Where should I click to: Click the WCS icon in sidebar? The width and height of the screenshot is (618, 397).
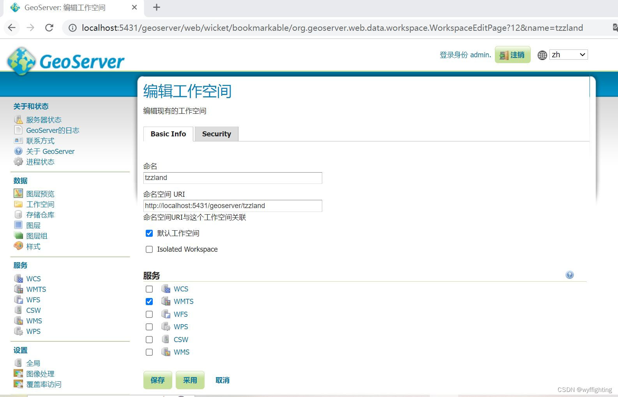pos(18,278)
